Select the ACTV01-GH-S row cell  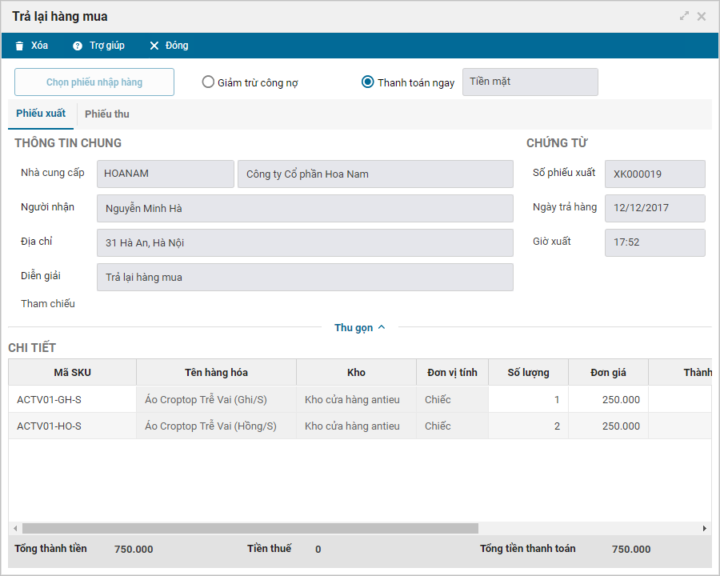pyautogui.click(x=73, y=400)
